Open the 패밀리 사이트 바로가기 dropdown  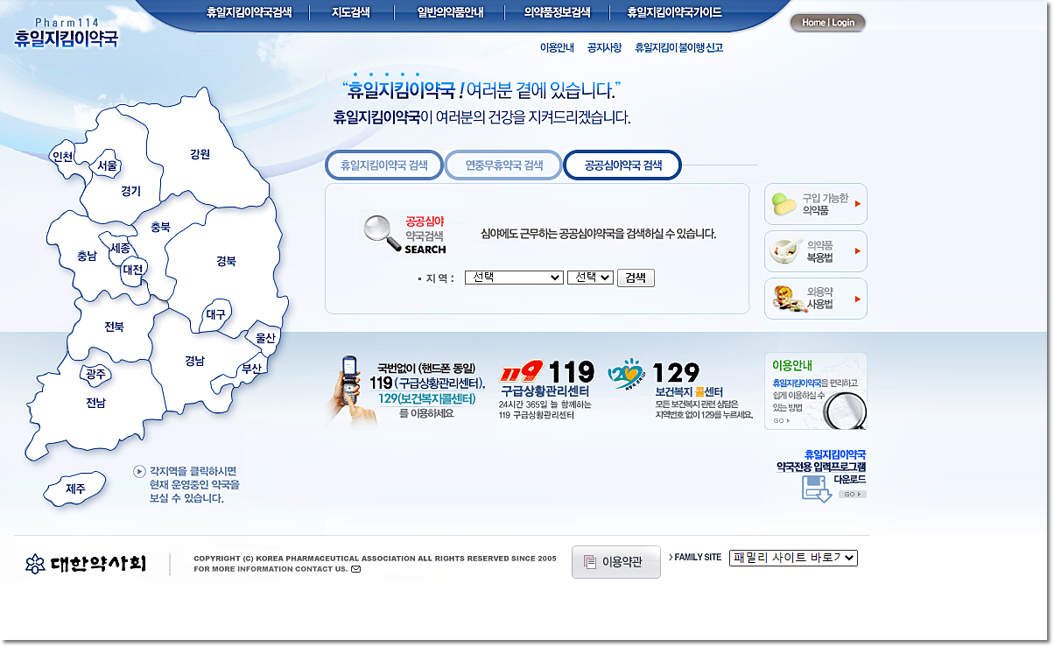(x=793, y=558)
